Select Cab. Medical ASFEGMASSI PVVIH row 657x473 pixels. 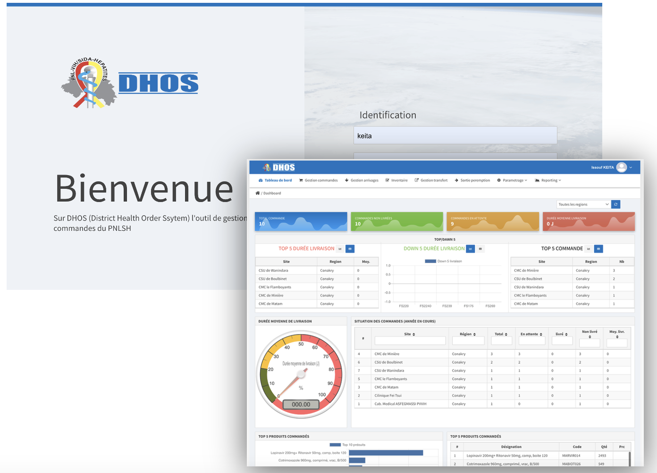pyautogui.click(x=492, y=404)
